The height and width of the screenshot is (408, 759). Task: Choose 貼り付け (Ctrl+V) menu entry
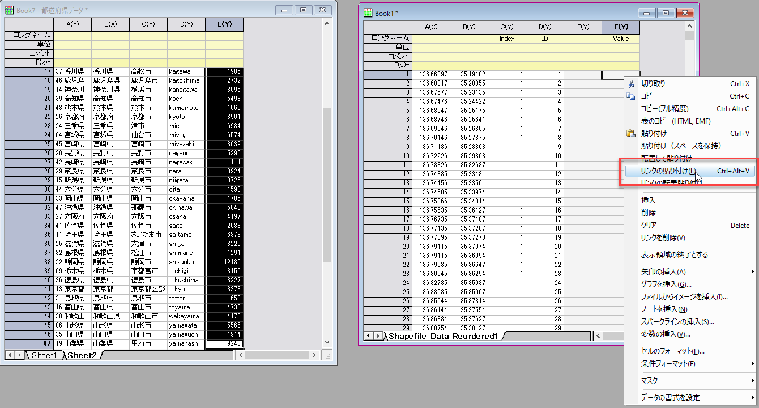(690, 133)
